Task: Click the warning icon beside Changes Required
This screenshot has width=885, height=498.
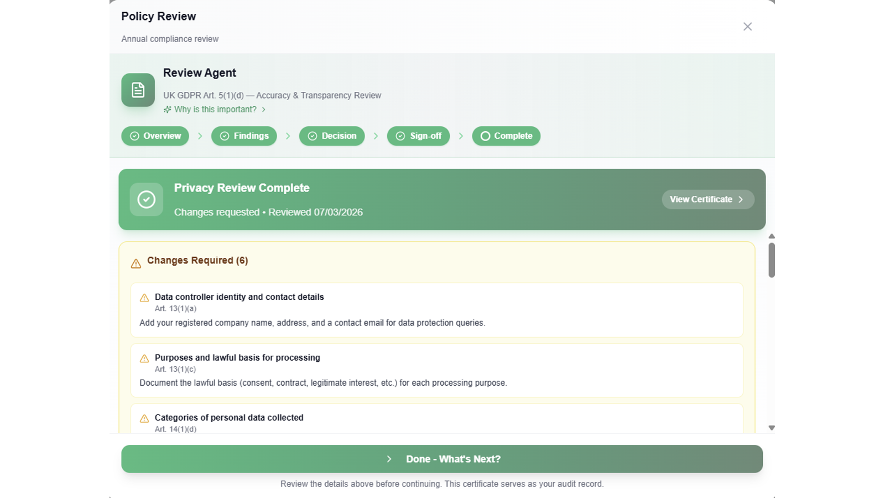Action: pos(136,263)
